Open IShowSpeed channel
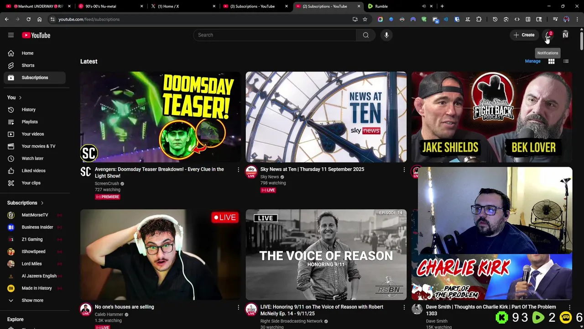This screenshot has width=584, height=329. coord(35,251)
